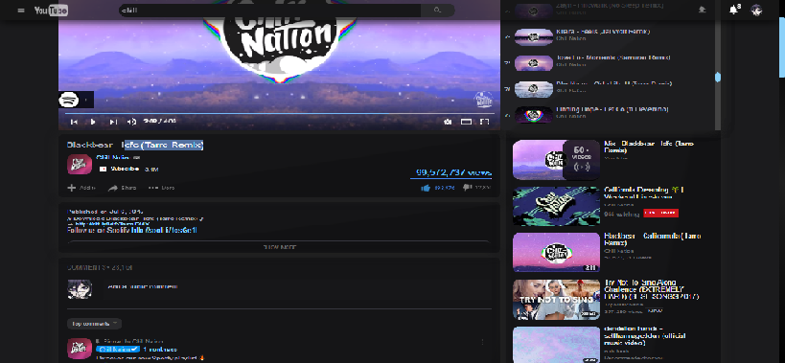Click the 99,572,737 views count
The image size is (785, 363).
pos(454,172)
